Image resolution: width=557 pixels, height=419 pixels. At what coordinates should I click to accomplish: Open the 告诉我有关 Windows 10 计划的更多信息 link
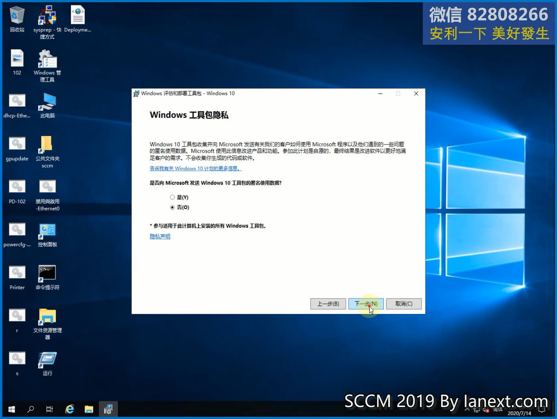pos(196,169)
